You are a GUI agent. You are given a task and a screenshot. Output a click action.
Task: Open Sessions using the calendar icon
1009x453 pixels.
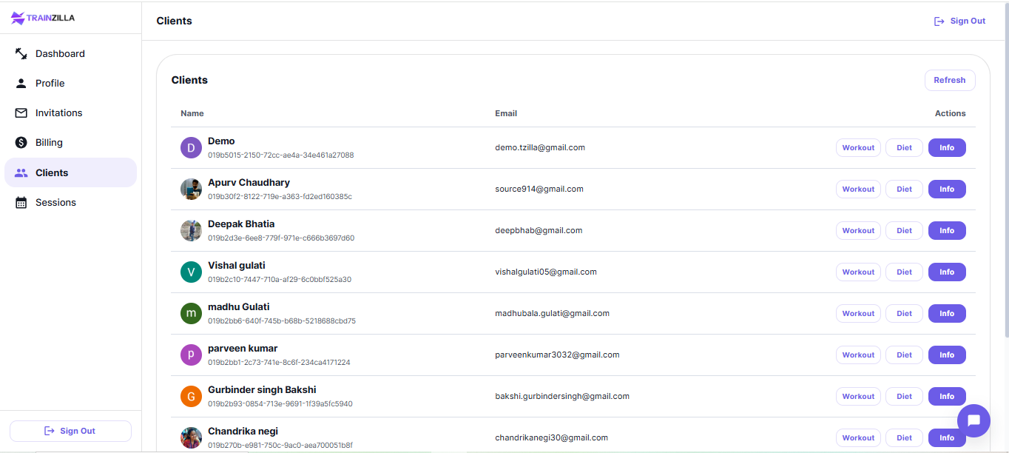coord(21,202)
